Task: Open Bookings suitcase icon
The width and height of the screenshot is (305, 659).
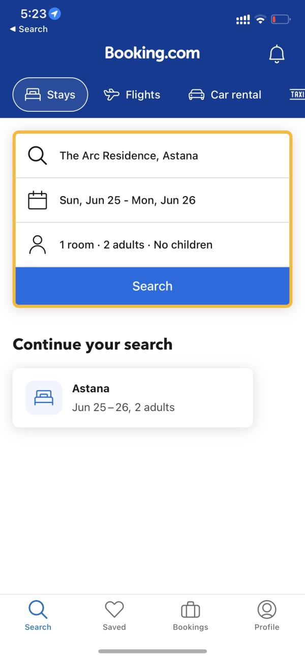Action: [191, 609]
